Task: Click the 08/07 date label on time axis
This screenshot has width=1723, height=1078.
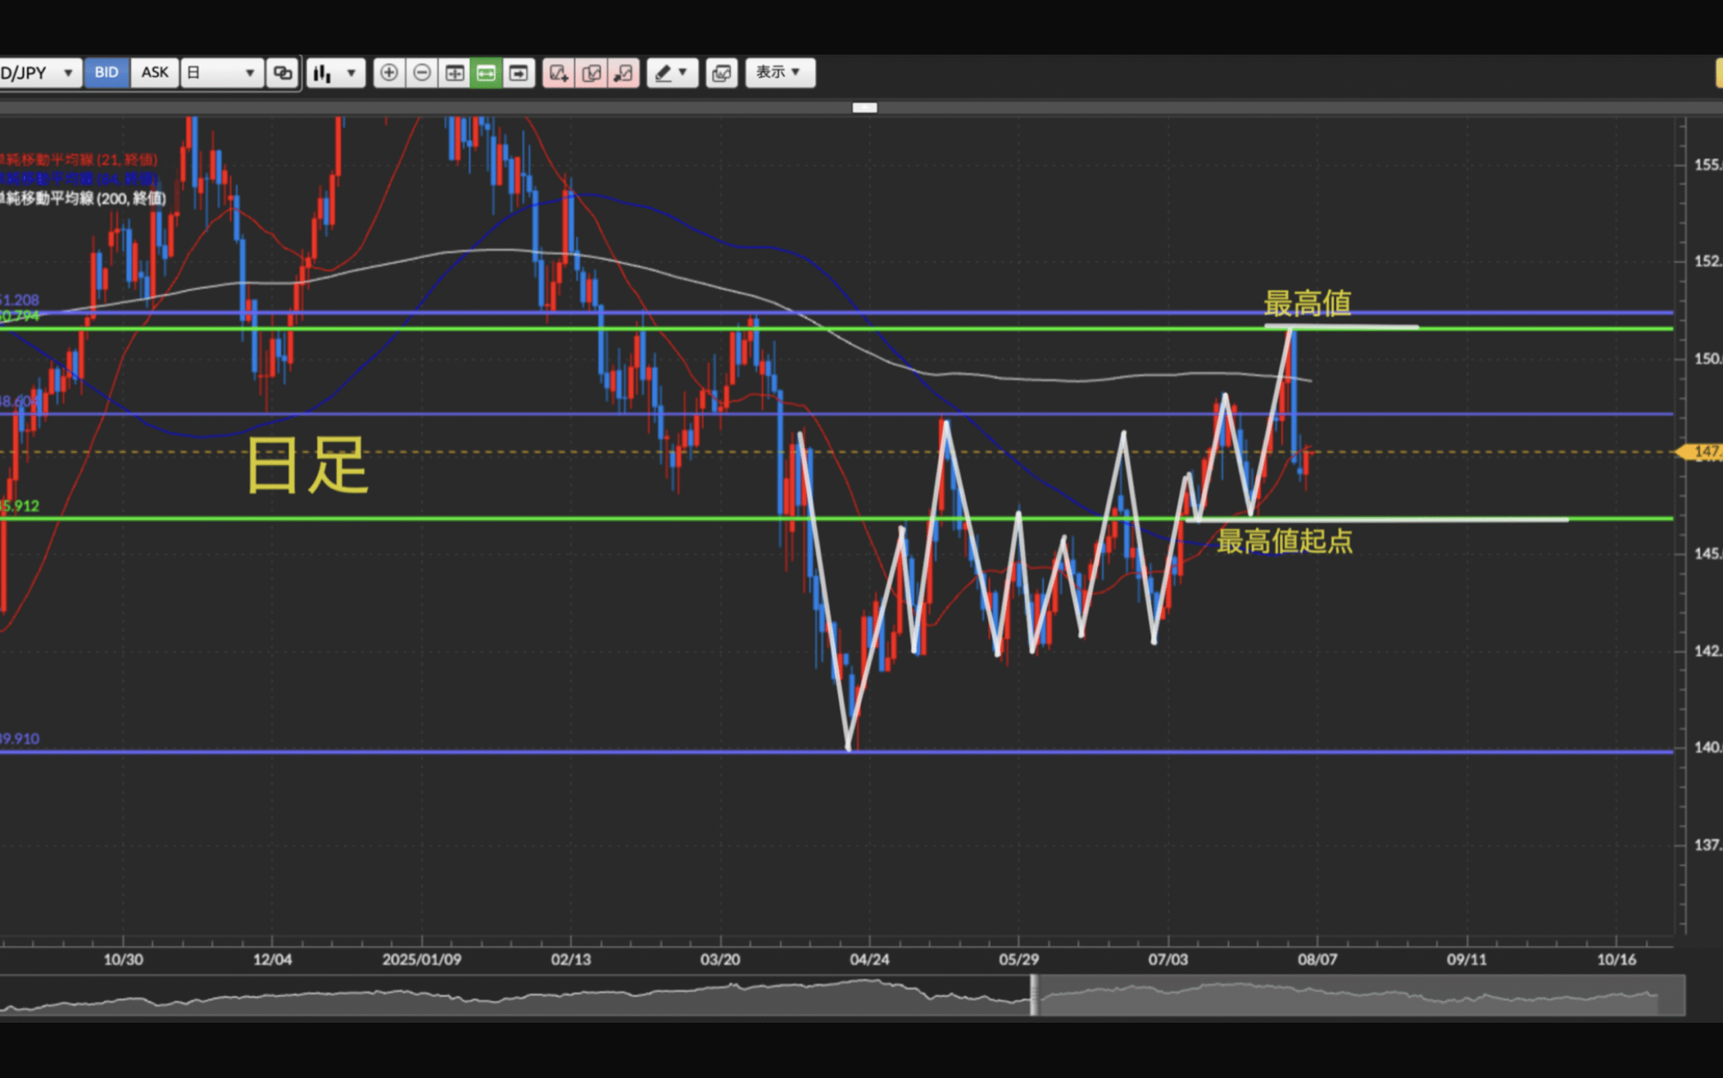Action: click(x=1317, y=959)
